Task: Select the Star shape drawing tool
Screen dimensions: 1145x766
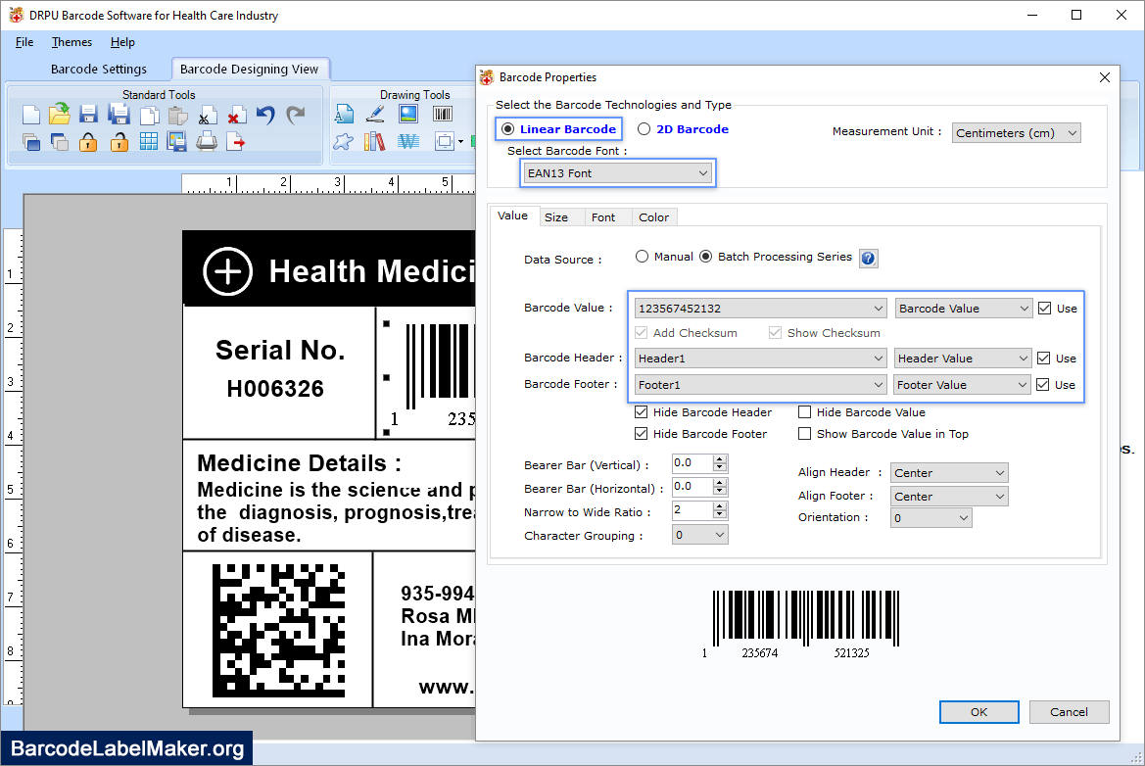Action: 345,142
